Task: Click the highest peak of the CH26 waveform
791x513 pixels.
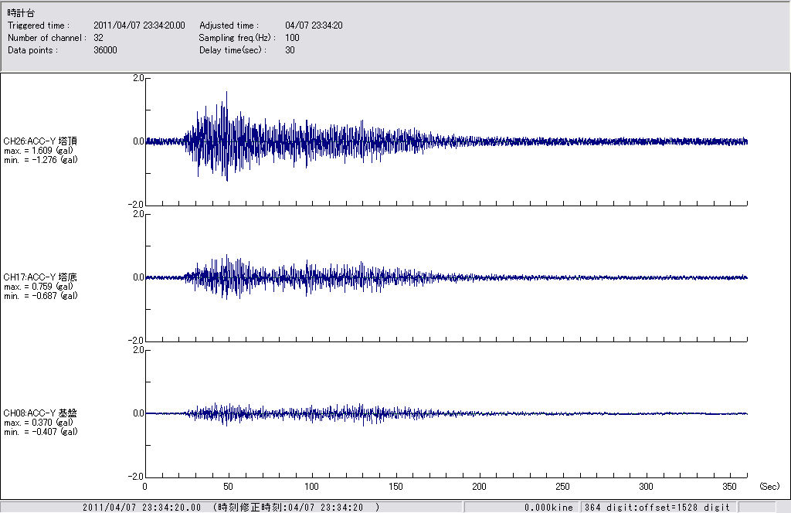Action: [226, 93]
